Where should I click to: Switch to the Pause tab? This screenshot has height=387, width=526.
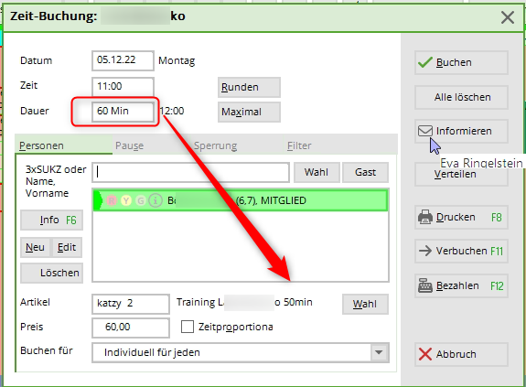(x=130, y=145)
